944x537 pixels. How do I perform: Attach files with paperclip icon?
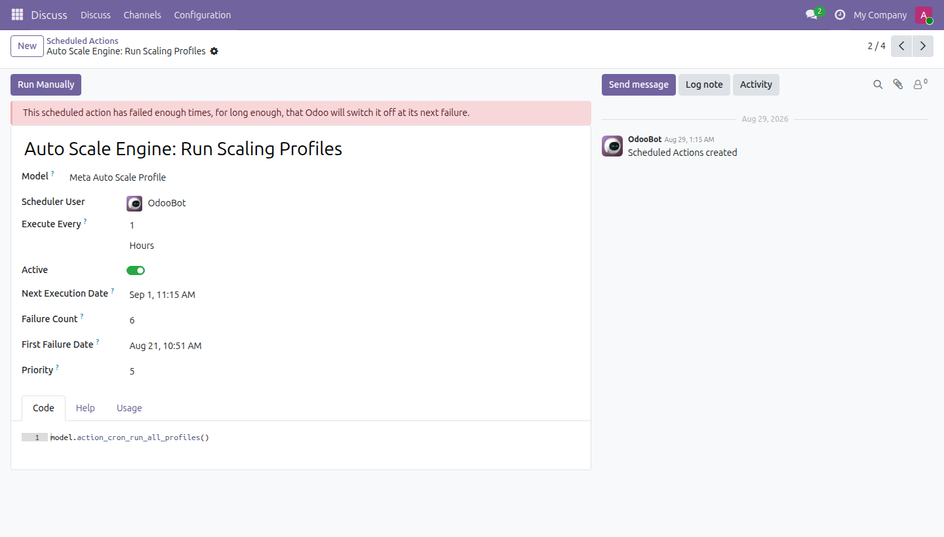898,84
